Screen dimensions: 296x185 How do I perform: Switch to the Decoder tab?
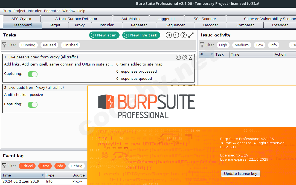pos(211,25)
